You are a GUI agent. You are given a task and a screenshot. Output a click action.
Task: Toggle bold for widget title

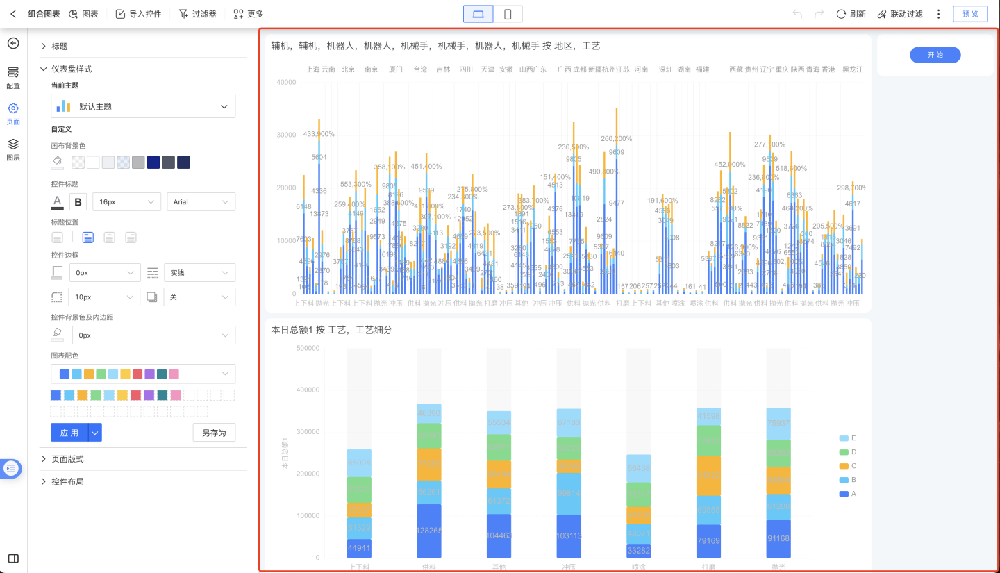pos(78,202)
